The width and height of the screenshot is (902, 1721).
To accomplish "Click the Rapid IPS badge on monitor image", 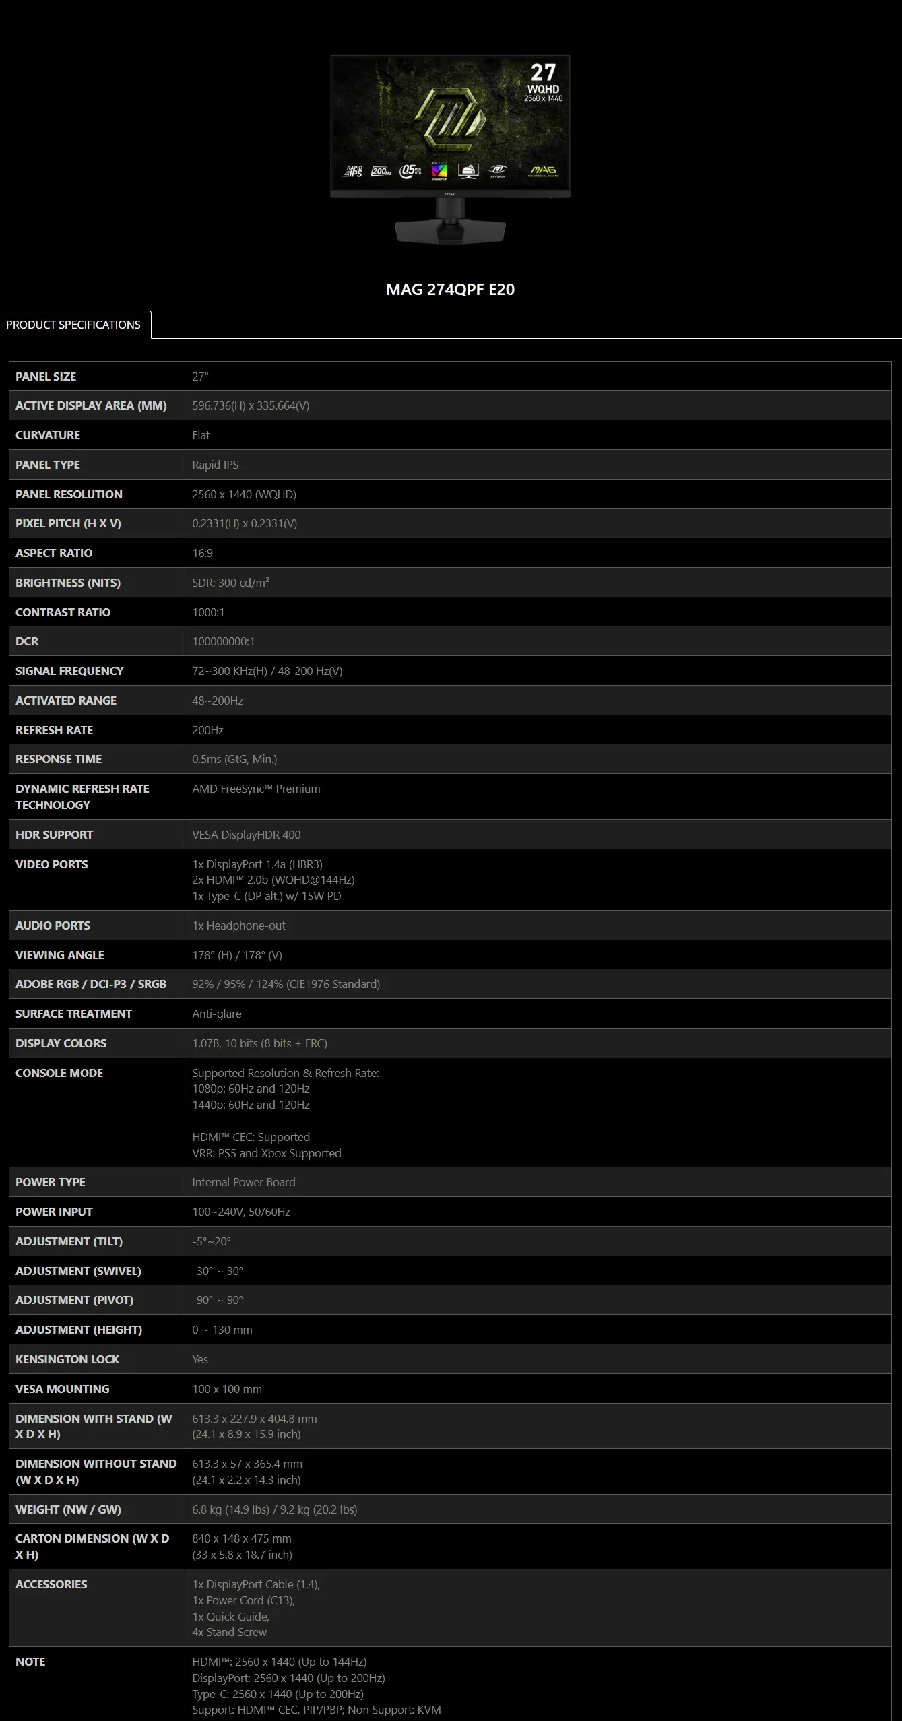I will point(354,172).
